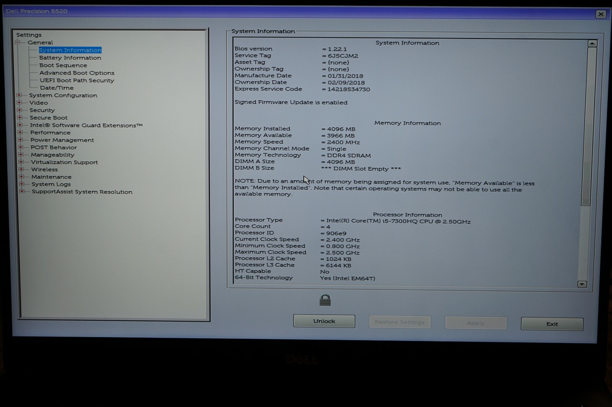Select SupportAssist System Resolution label
This screenshot has width=612, height=407.
click(x=82, y=192)
